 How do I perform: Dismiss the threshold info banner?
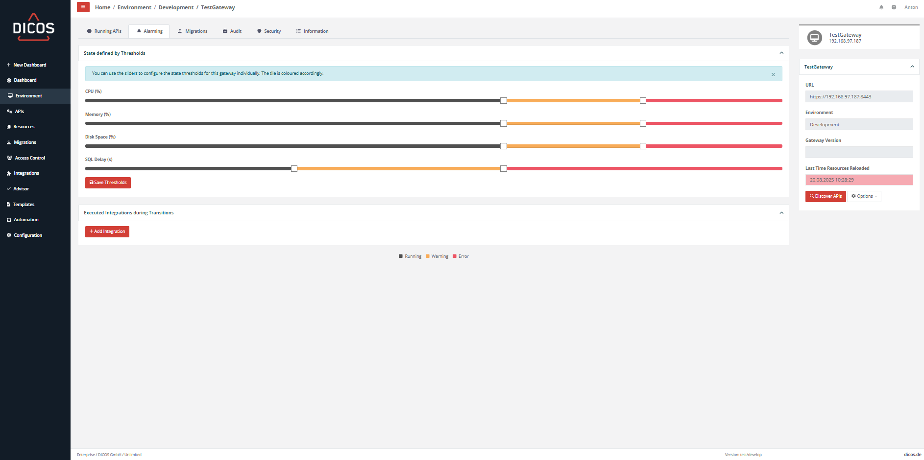(x=773, y=74)
